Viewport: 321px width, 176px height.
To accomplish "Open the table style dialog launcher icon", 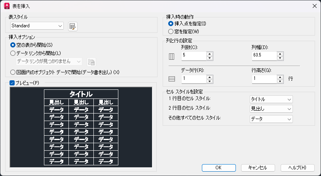I will coord(72,26).
